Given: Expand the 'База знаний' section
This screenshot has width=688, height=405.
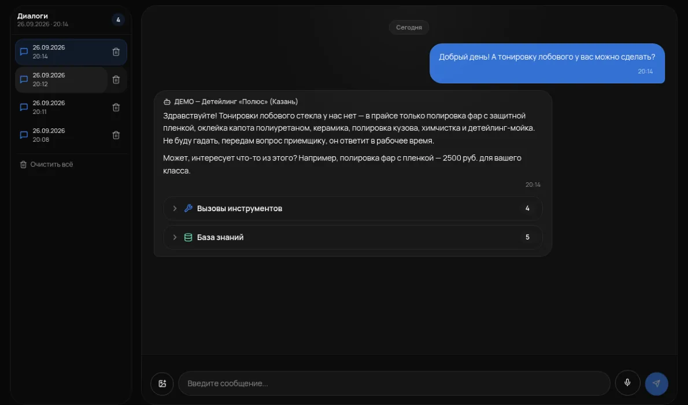Looking at the screenshot, I should (353, 237).
